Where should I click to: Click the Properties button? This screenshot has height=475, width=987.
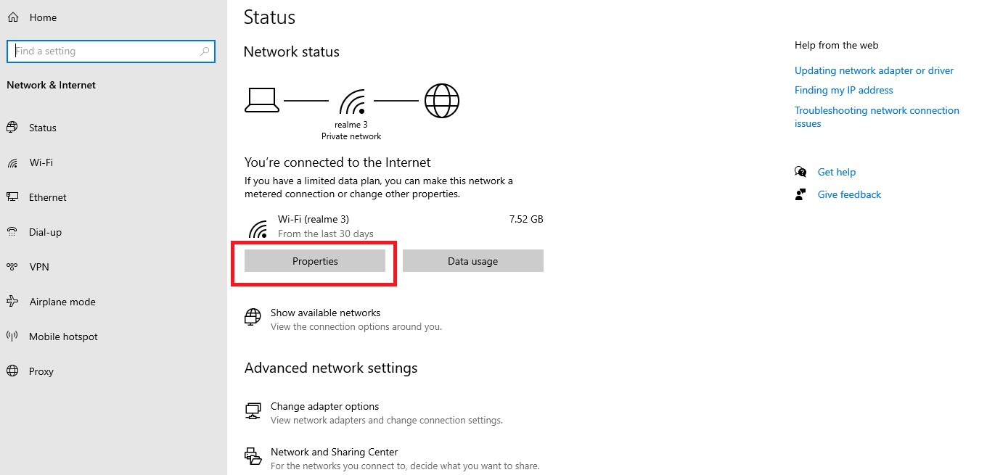(315, 261)
